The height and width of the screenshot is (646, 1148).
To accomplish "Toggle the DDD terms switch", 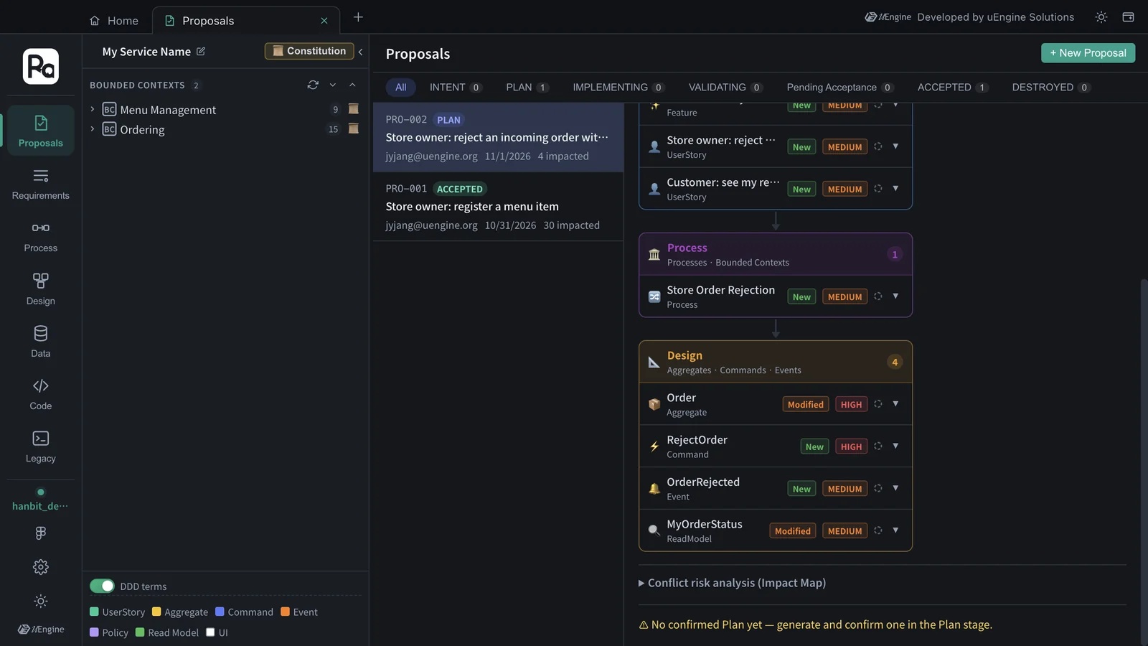I will click(102, 586).
